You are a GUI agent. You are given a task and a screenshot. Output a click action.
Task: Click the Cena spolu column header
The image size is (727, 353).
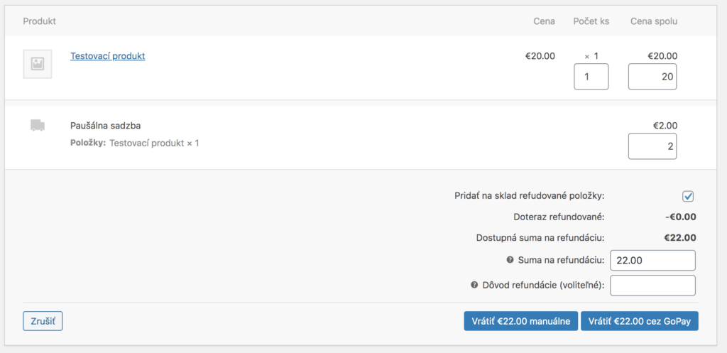click(x=653, y=21)
